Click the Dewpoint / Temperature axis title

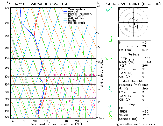[56, 124]
